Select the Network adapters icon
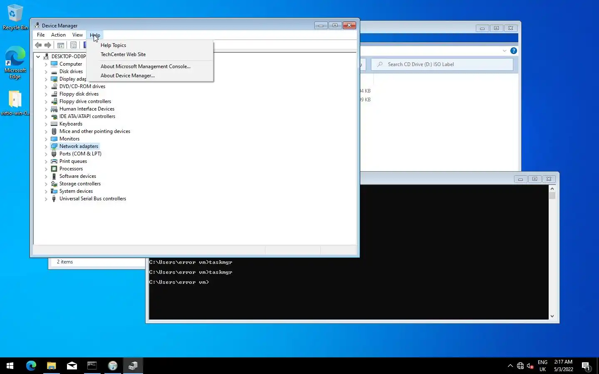Screen dimensions: 599x374 [x=54, y=146]
